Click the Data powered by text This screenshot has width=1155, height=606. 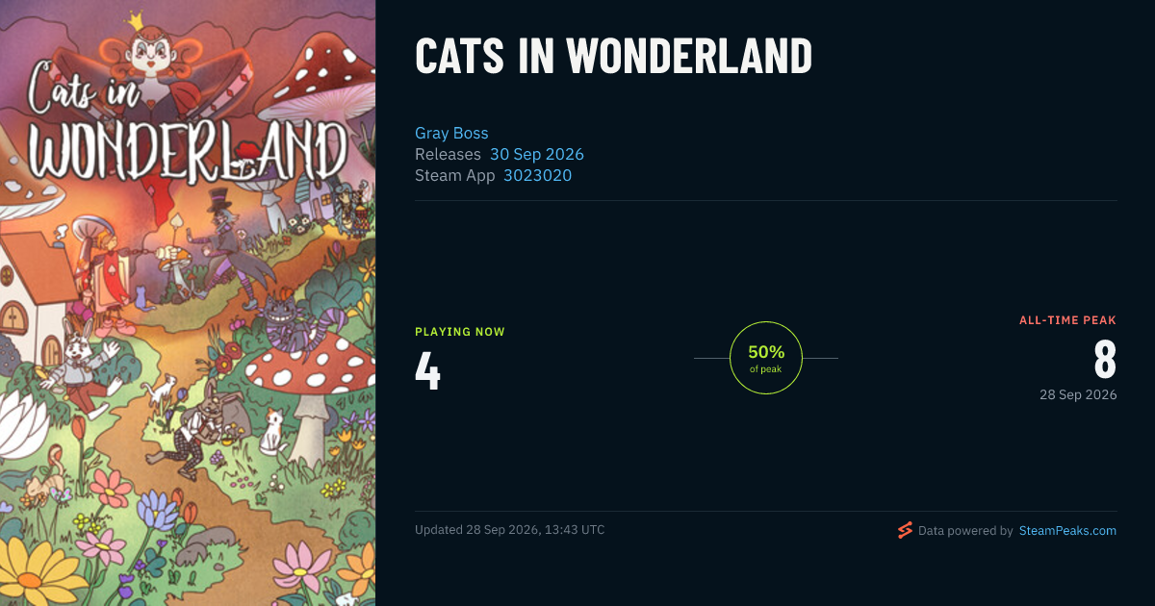click(x=965, y=530)
